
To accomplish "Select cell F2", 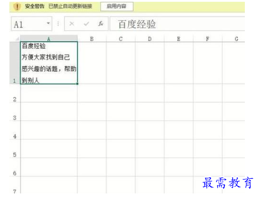I will (208, 93).
